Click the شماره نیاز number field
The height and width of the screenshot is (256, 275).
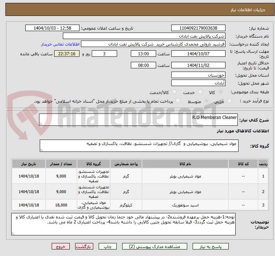coord(198,28)
